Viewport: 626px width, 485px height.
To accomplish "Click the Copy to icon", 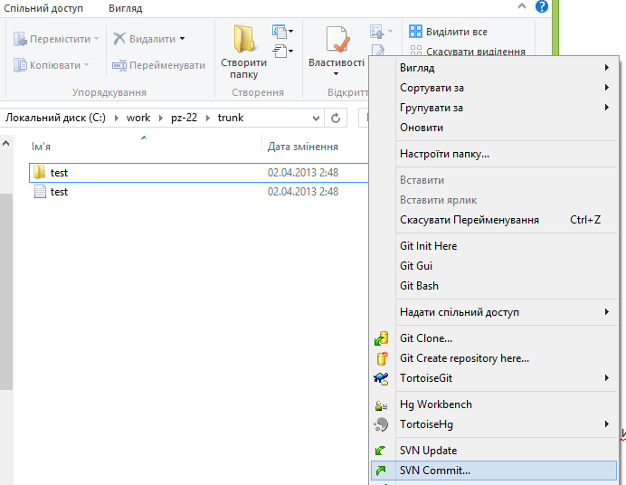I will tap(20, 65).
